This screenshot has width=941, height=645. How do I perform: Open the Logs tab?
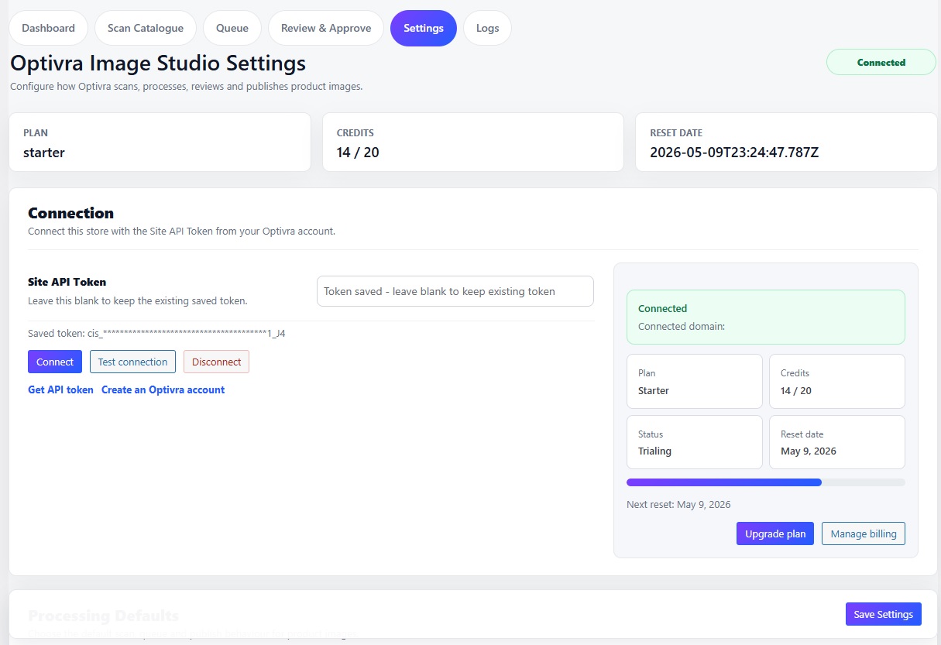(487, 28)
